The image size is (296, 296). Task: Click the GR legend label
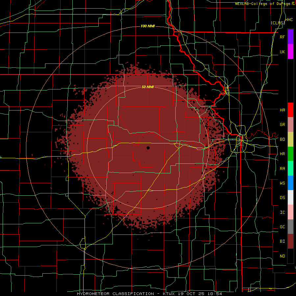click(282, 125)
